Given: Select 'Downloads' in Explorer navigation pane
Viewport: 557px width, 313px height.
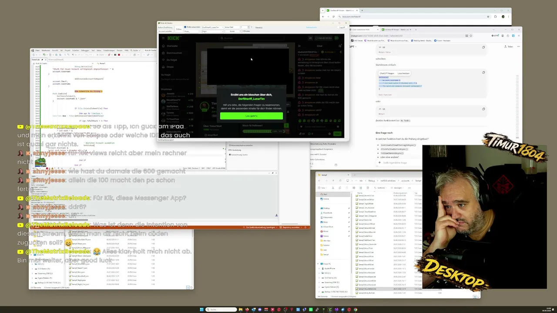Looking at the screenshot, I should pos(328,213).
